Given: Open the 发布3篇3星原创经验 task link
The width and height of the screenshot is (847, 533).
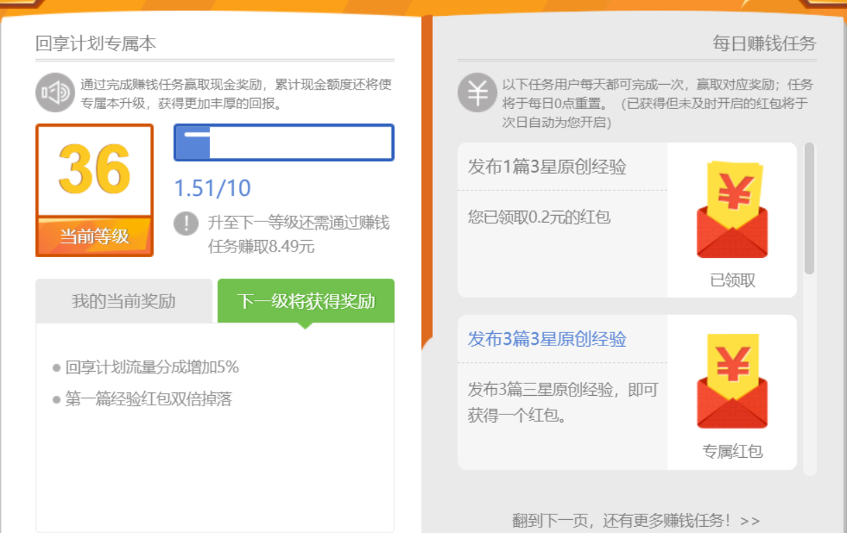Looking at the screenshot, I should [547, 339].
